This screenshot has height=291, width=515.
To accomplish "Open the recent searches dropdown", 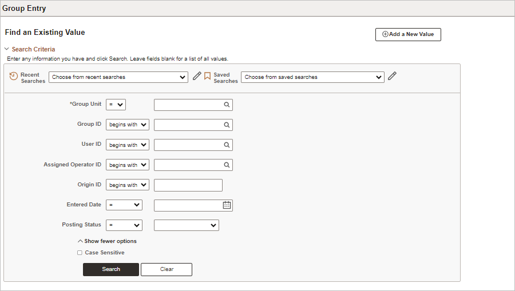I will [118, 77].
